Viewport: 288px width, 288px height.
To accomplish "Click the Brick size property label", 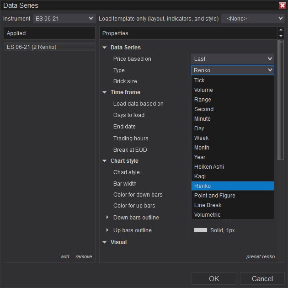I will pos(125,81).
